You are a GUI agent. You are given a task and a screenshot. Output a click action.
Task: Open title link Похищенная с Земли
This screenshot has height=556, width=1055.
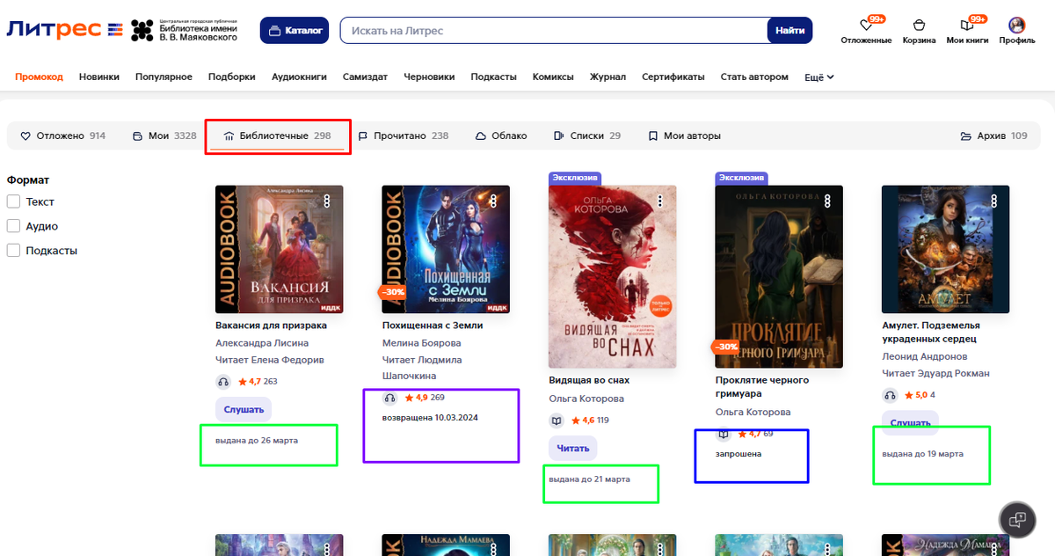coord(433,325)
